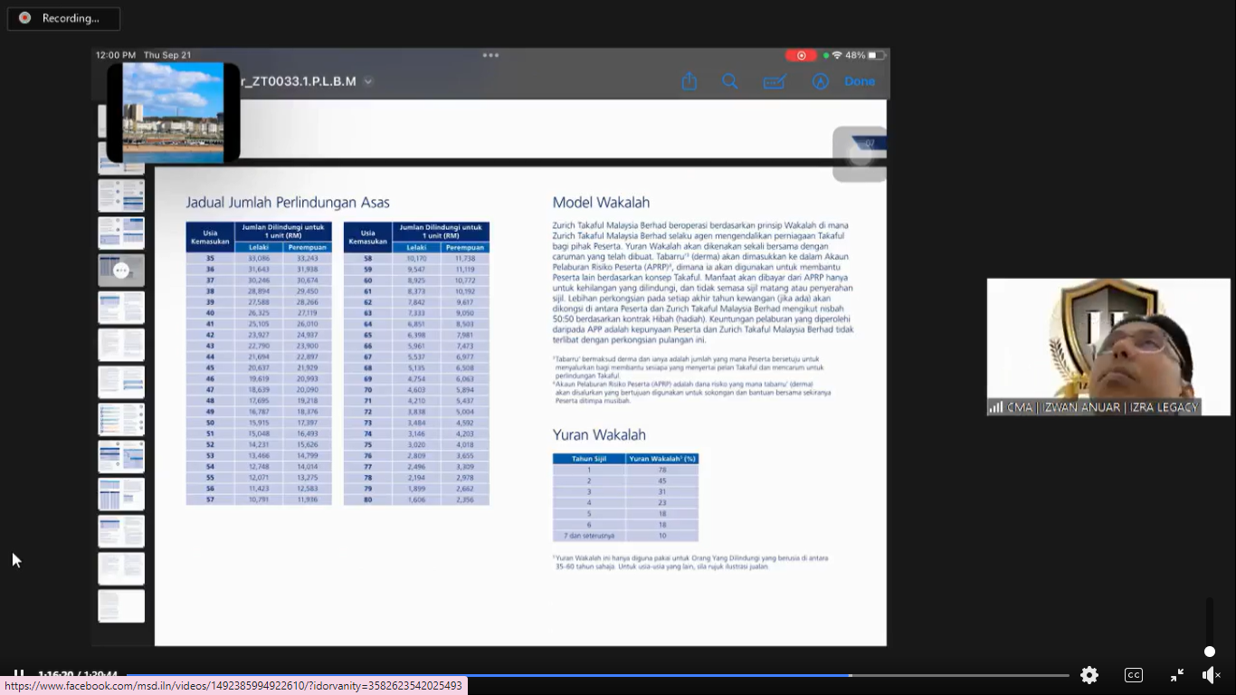Screen dimensions: 1236x695
Task: Click cell 33,086 in the Lelaki column
Action: pyautogui.click(x=259, y=258)
